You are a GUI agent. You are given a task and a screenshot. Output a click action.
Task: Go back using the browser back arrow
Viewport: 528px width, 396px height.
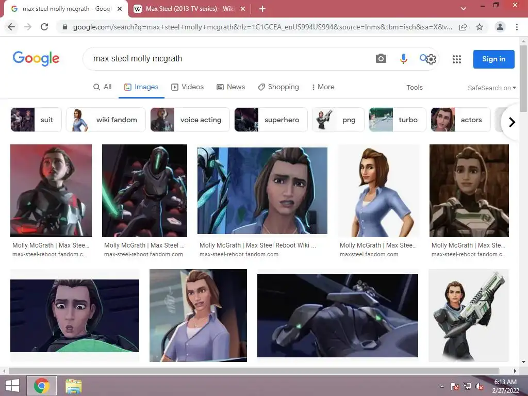pyautogui.click(x=11, y=27)
